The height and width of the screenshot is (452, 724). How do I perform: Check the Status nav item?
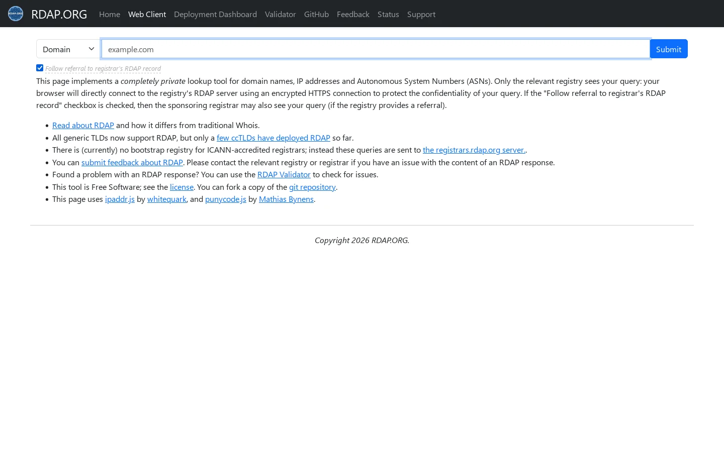[x=388, y=14]
